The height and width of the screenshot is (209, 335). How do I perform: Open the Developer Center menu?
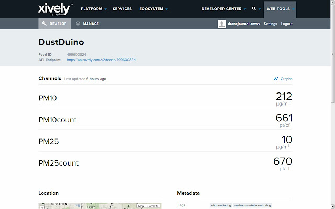[221, 9]
